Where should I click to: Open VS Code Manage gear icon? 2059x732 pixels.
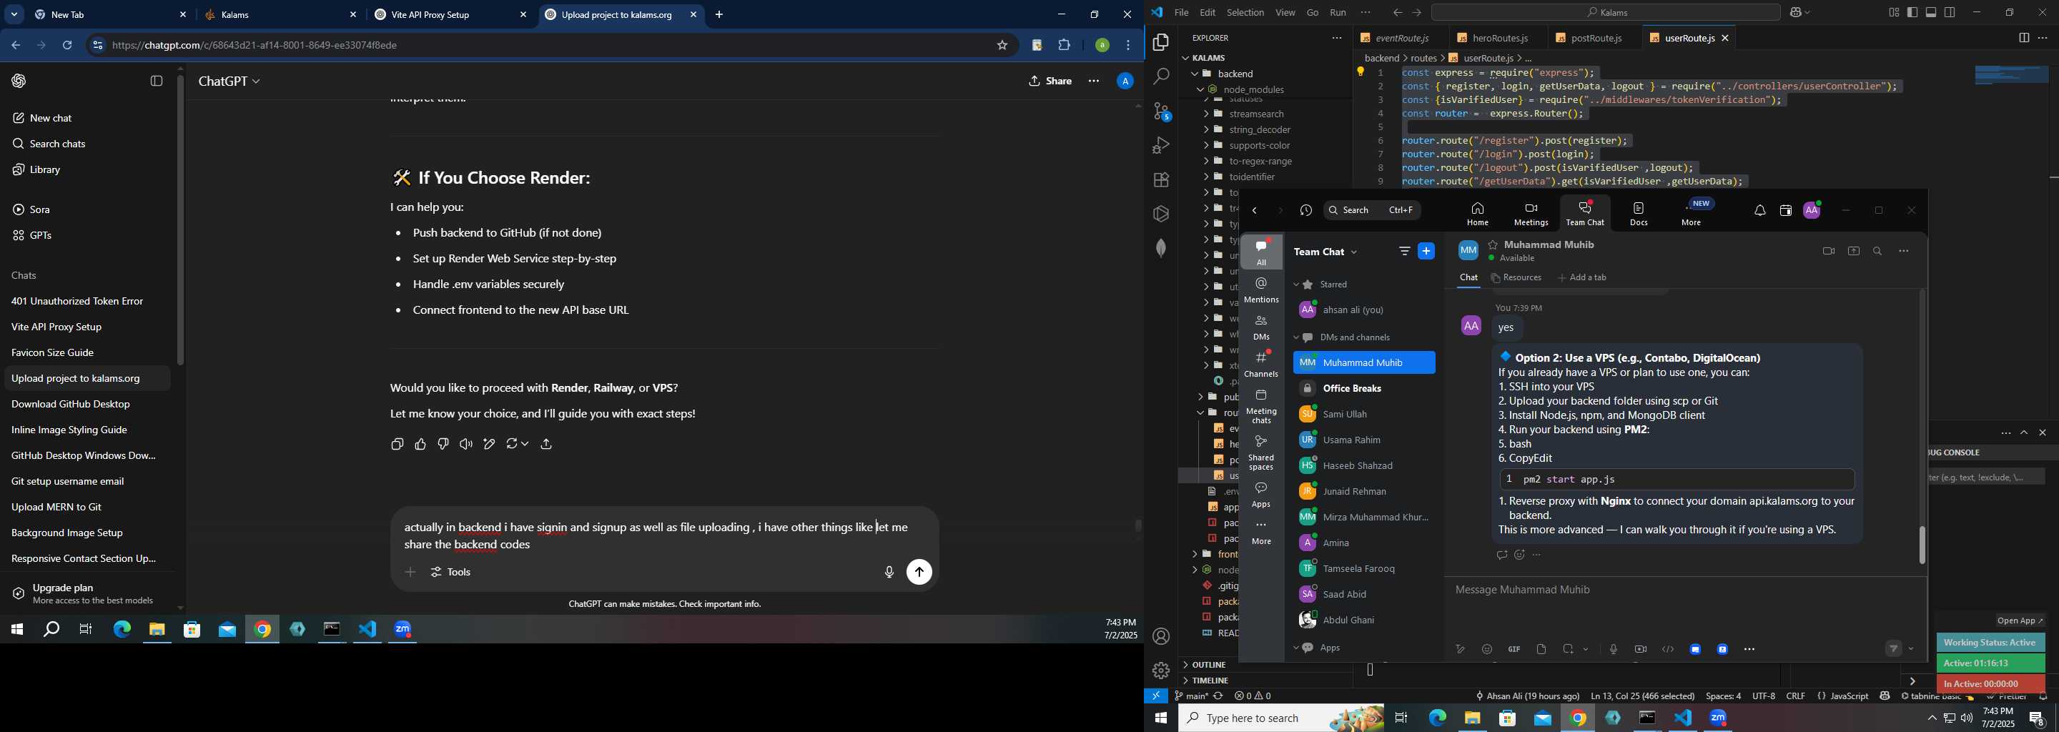[x=1161, y=671]
